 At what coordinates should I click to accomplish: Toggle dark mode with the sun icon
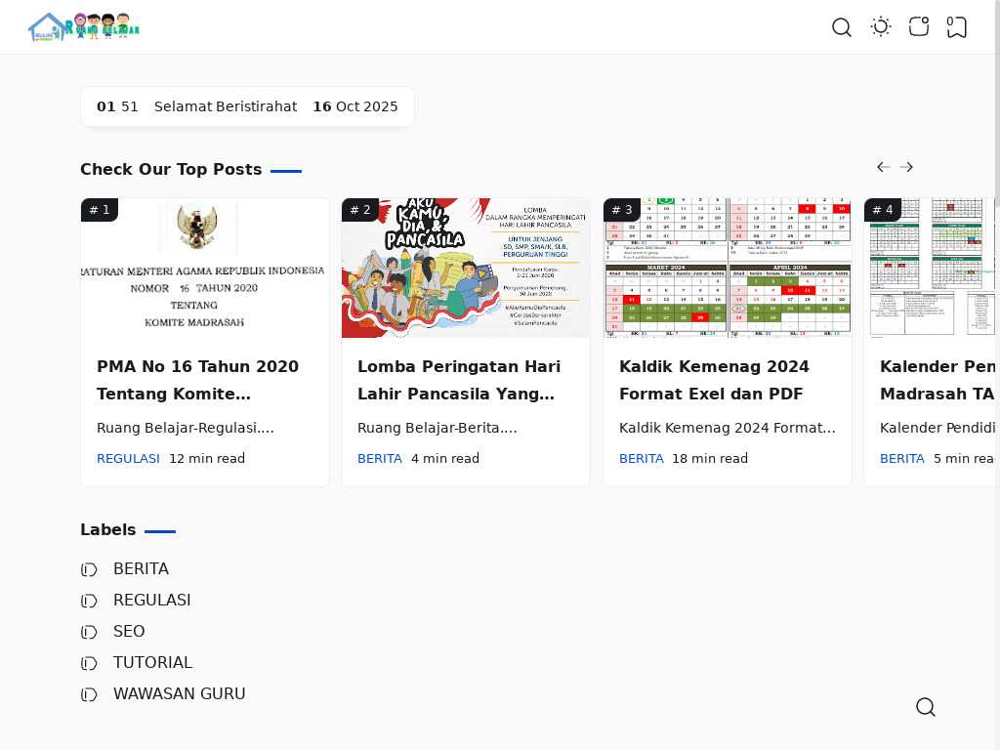881,27
